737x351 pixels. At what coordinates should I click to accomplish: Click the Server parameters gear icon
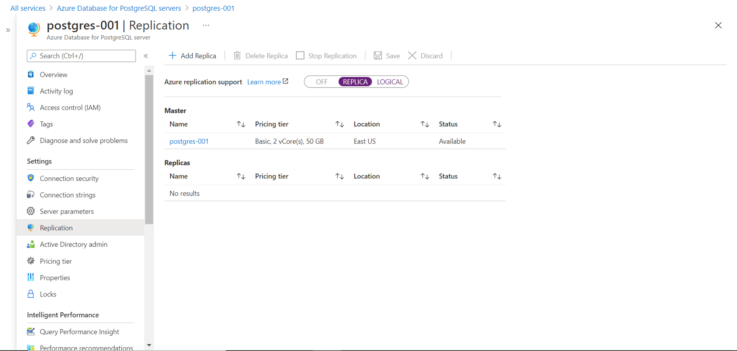point(31,211)
